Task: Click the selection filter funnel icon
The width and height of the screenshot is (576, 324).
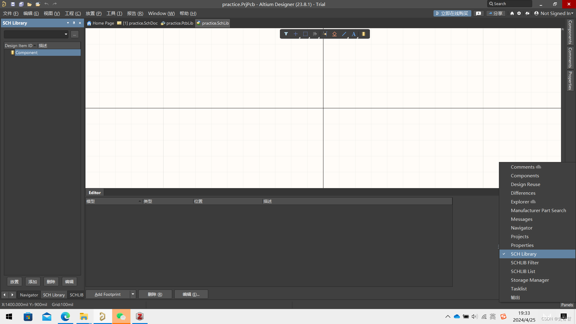Action: click(x=286, y=34)
